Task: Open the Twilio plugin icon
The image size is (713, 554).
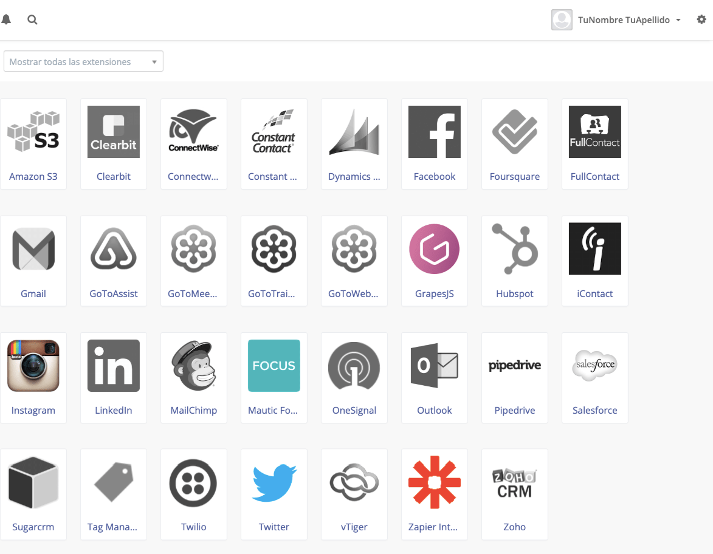Action: pos(194,483)
